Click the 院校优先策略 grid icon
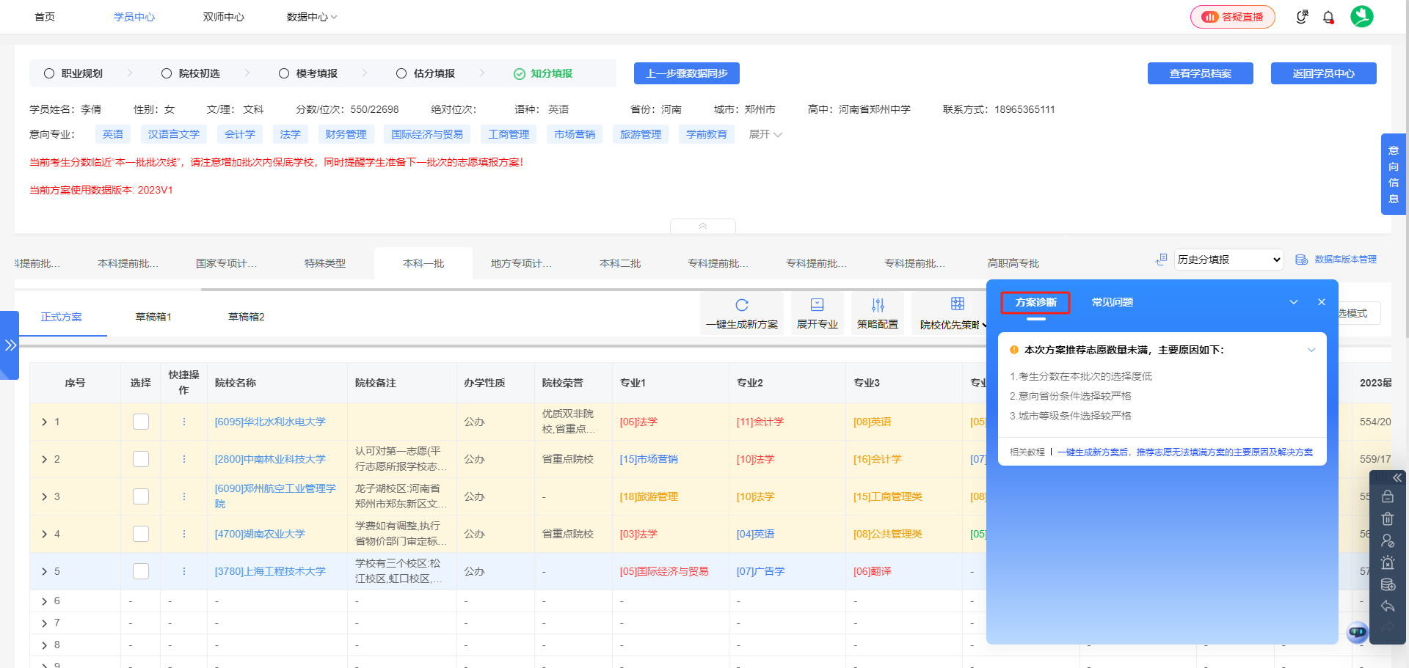 tap(958, 304)
